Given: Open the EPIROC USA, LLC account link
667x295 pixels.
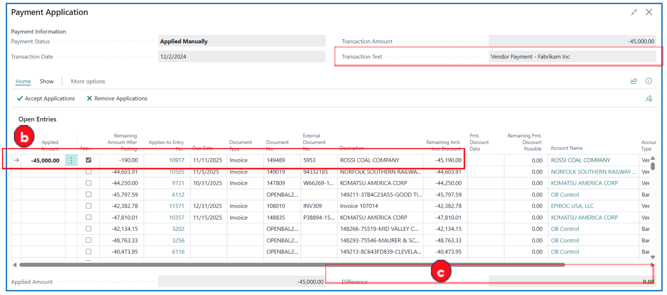Looking at the screenshot, I should tap(572, 206).
